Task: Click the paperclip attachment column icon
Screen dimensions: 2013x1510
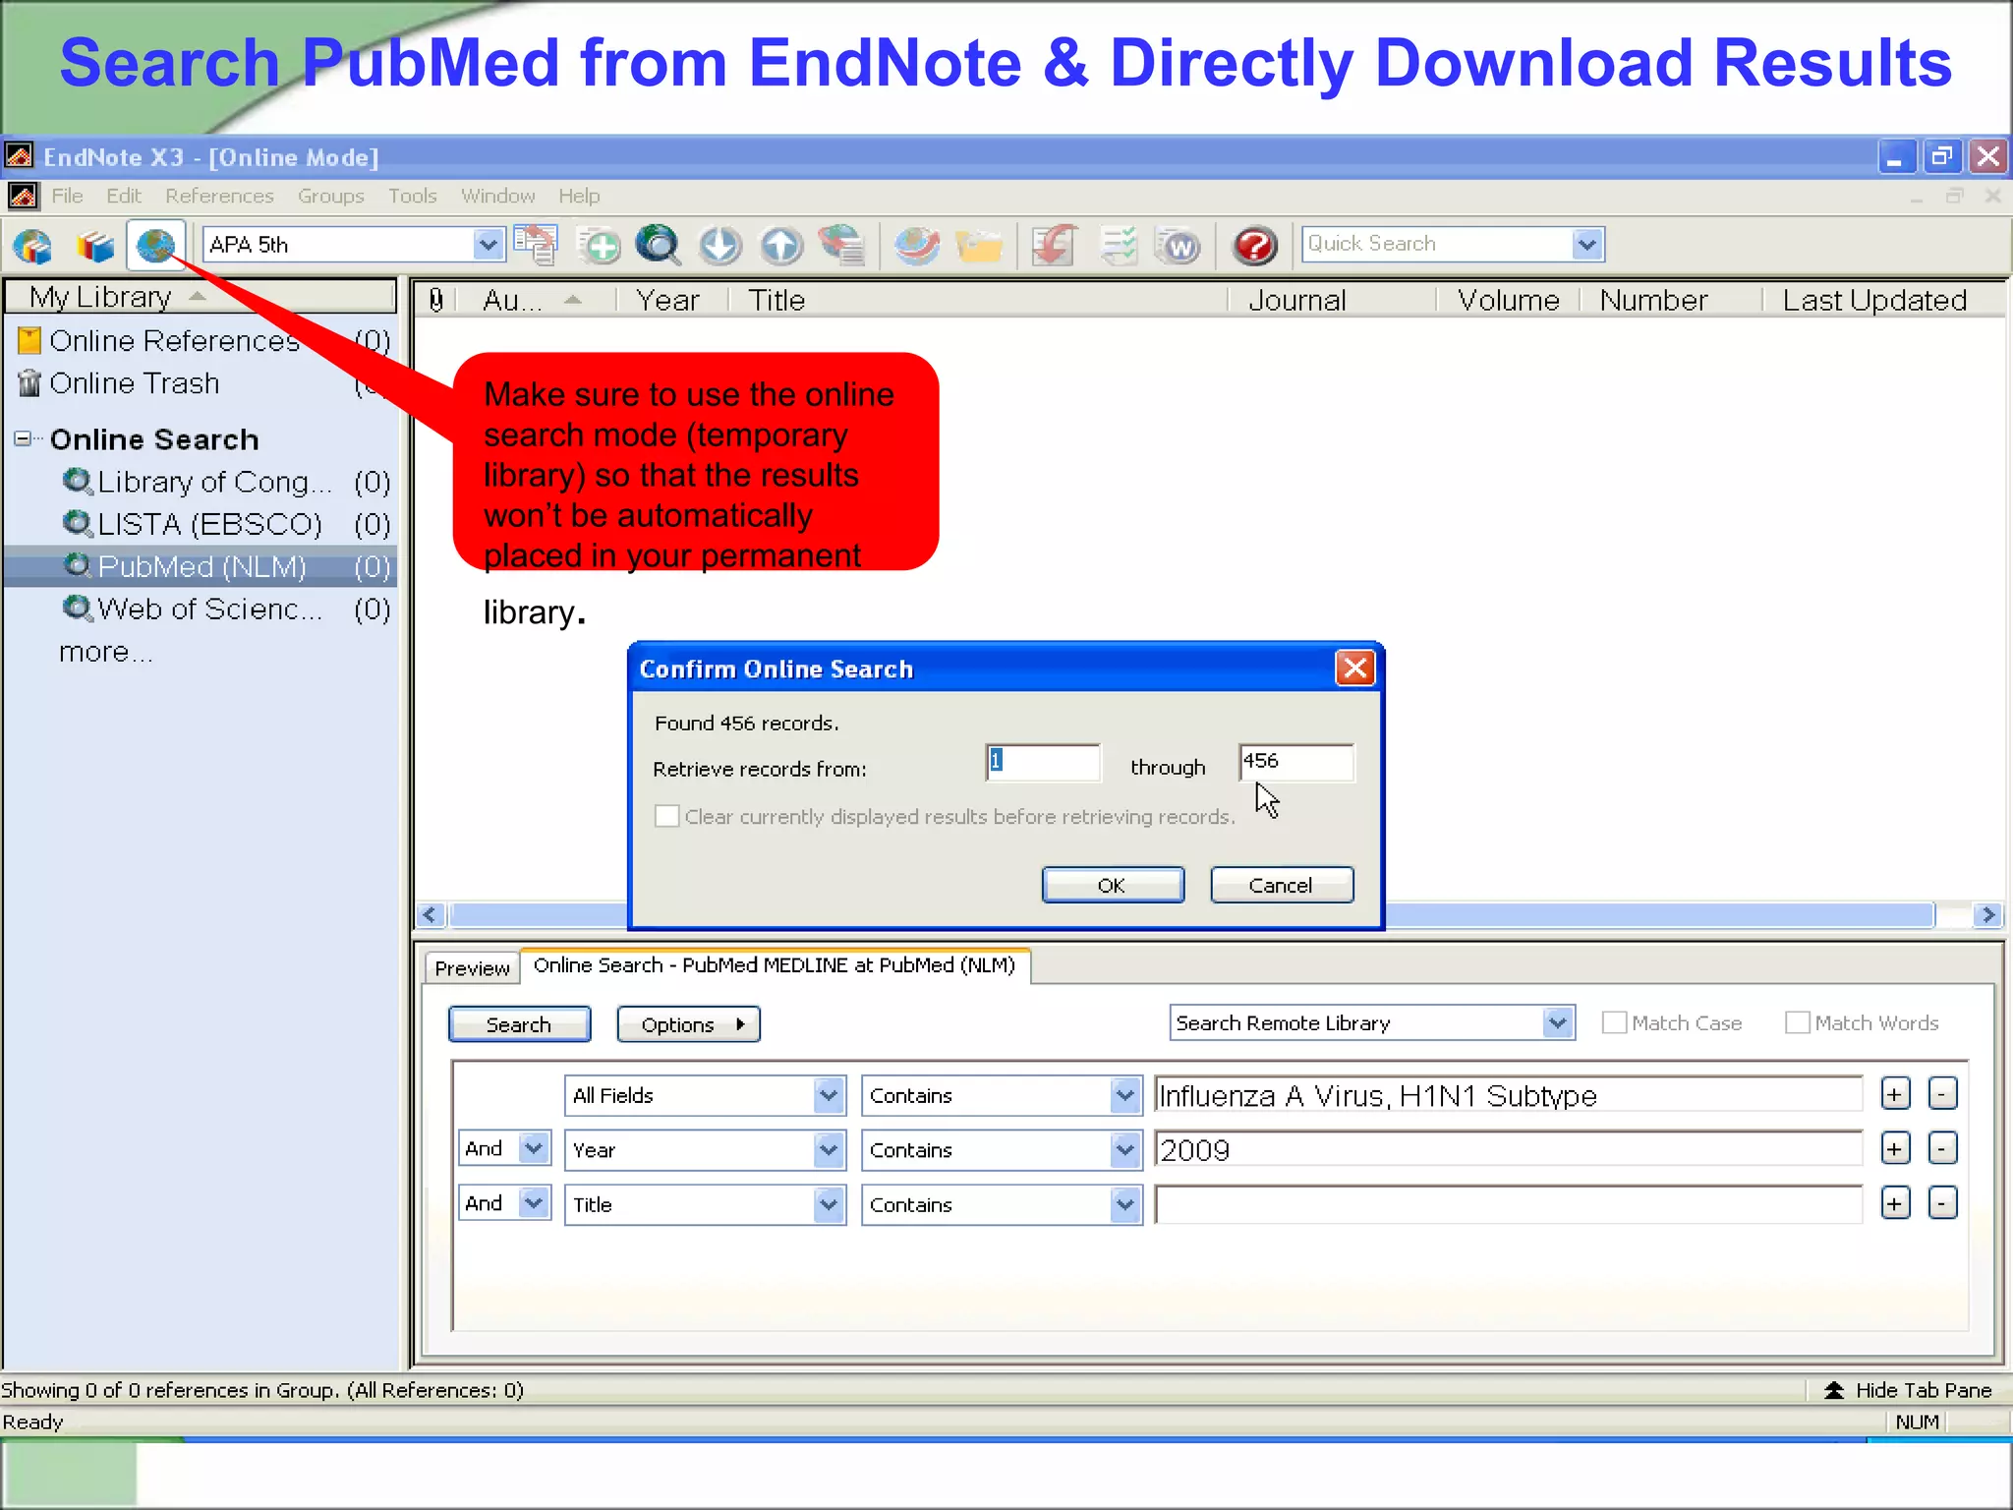Action: [436, 300]
